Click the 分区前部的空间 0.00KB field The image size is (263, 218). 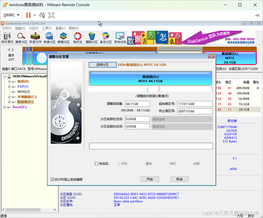(137, 119)
